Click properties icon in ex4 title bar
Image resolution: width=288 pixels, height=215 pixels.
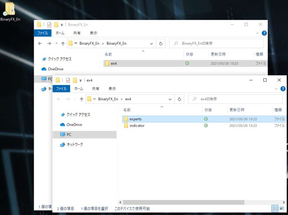[x=68, y=80]
